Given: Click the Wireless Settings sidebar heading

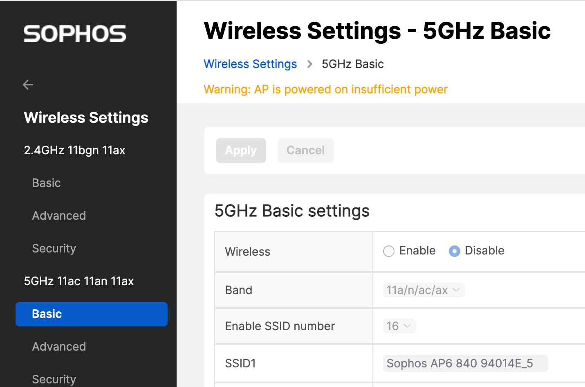Looking at the screenshot, I should [x=86, y=118].
